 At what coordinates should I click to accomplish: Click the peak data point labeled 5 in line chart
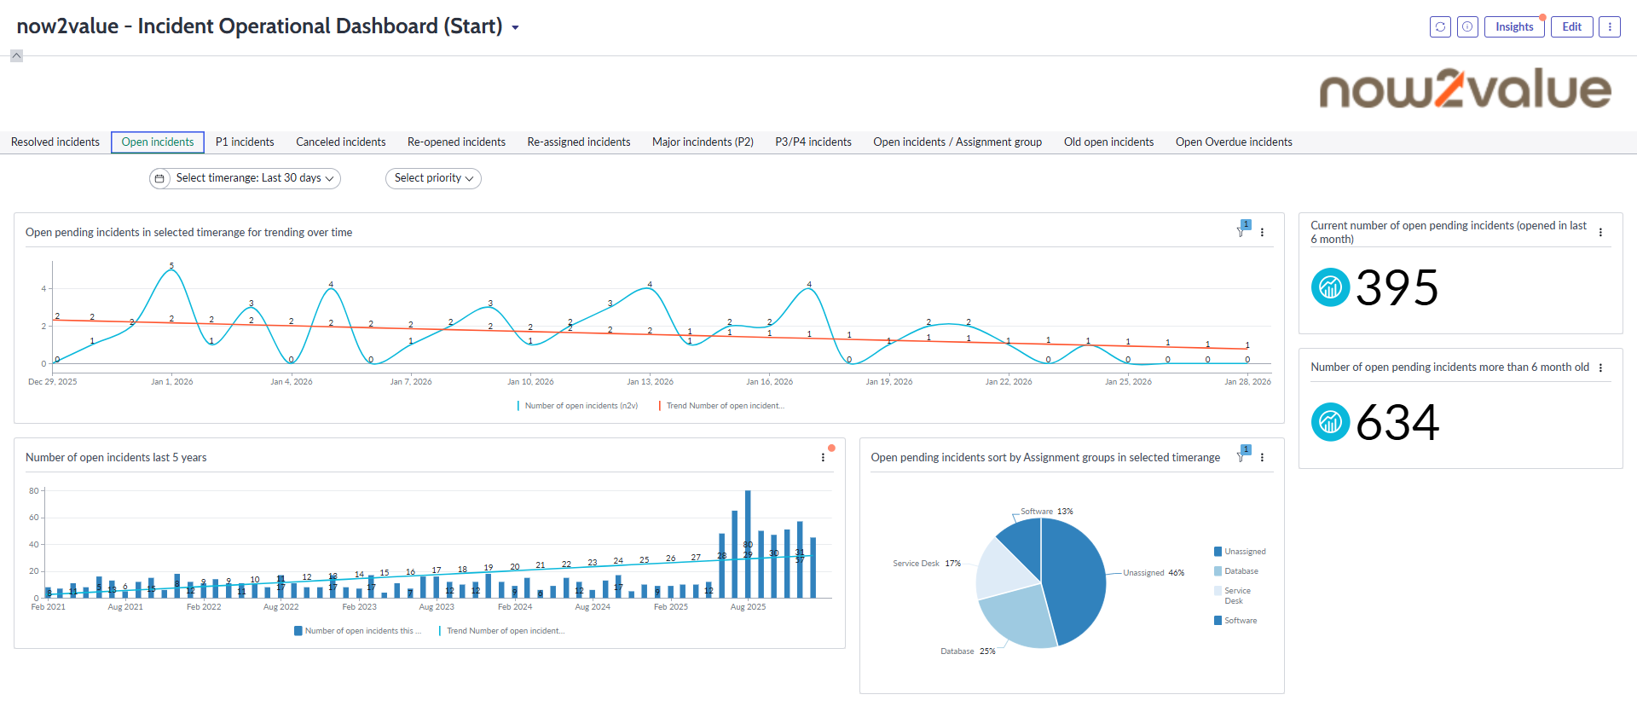pyautogui.click(x=171, y=270)
